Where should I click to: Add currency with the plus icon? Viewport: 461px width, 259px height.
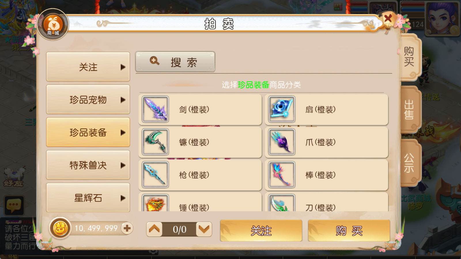(x=127, y=228)
